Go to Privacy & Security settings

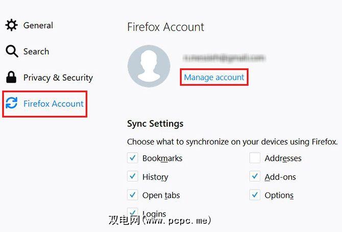click(58, 77)
